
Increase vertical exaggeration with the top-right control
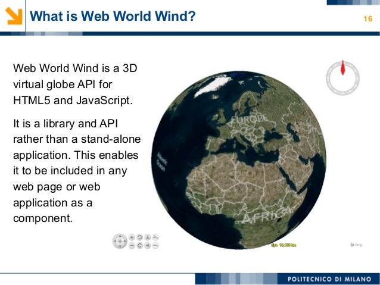click(x=155, y=237)
